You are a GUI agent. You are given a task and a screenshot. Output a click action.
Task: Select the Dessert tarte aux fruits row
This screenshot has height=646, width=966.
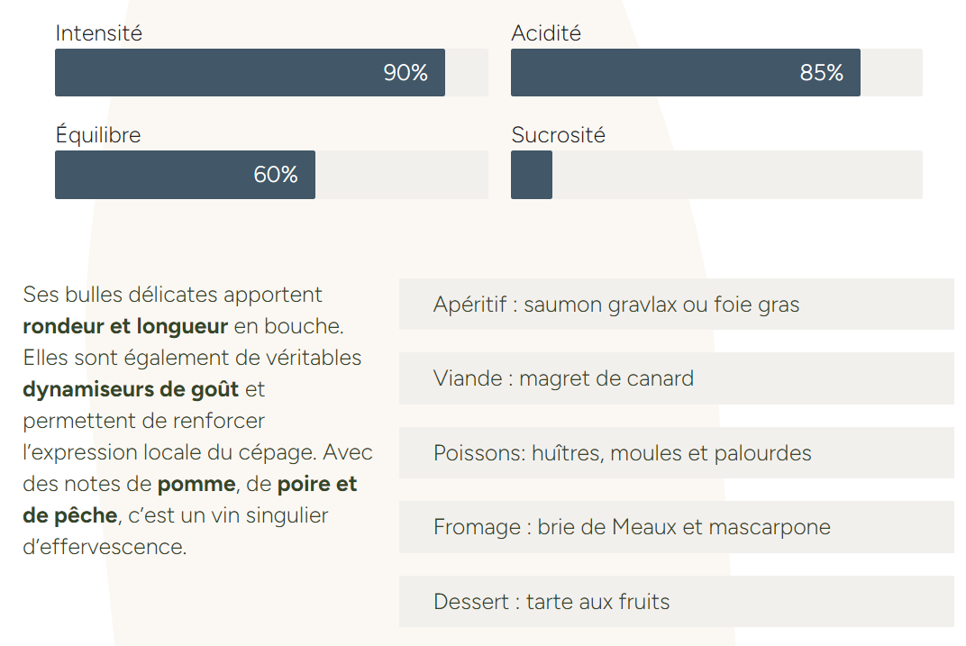click(x=676, y=601)
